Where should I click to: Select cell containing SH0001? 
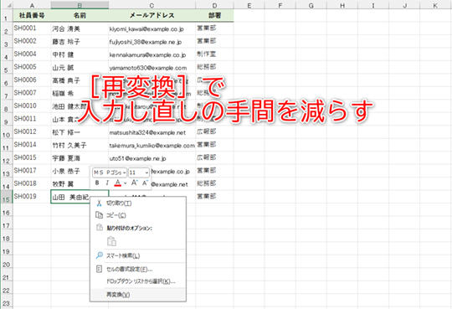coord(32,28)
